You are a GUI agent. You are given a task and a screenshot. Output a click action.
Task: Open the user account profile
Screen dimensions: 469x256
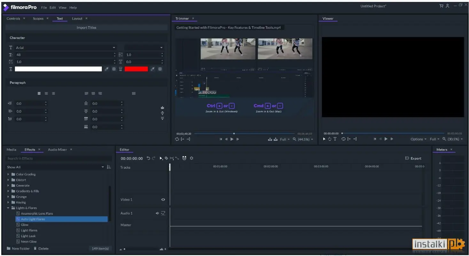click(x=448, y=6)
